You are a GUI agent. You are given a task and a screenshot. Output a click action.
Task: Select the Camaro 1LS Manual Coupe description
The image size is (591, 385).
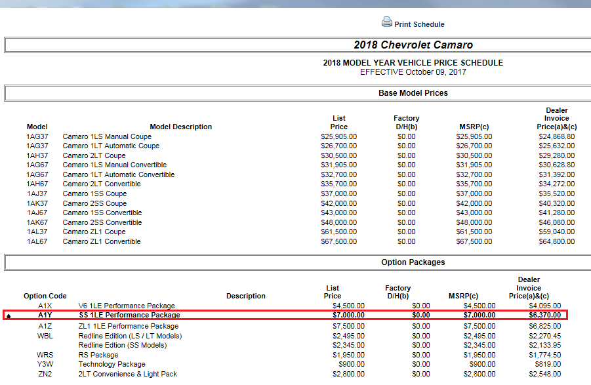pos(107,136)
